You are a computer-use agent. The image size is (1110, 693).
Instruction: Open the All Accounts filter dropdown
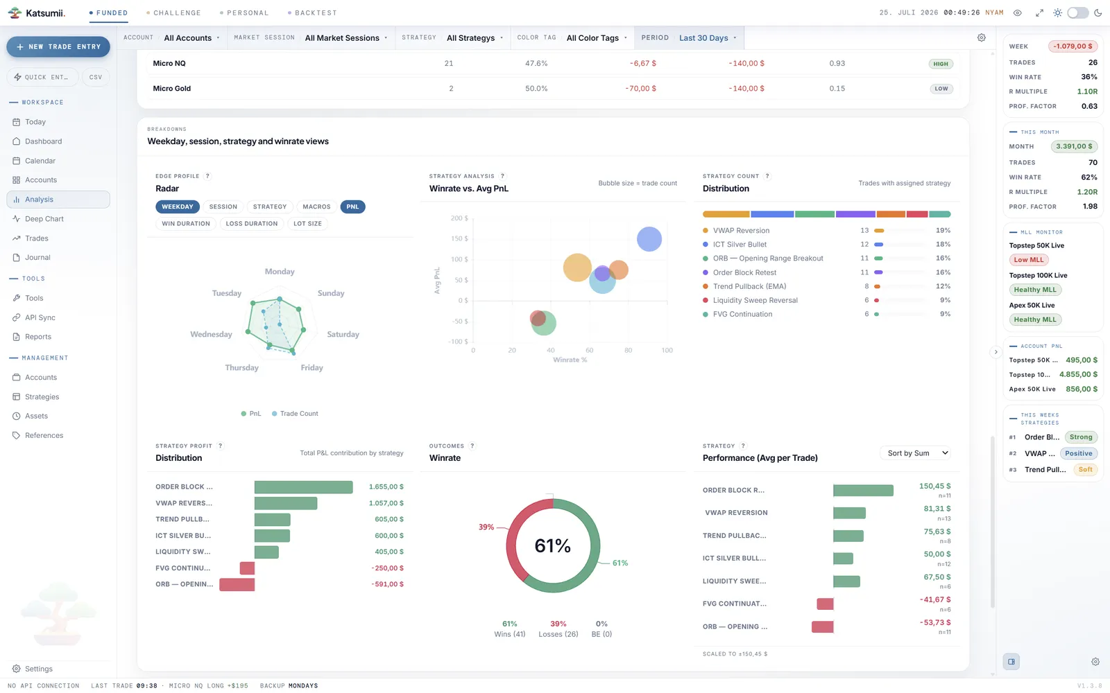[x=191, y=38]
